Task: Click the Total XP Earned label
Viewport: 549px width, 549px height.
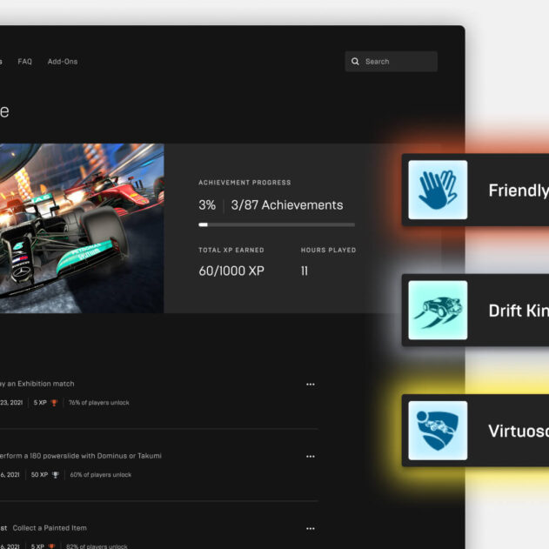Action: click(231, 250)
